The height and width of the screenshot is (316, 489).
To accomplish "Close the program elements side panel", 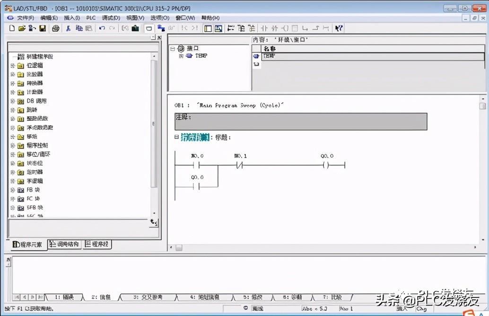I will click(x=159, y=37).
